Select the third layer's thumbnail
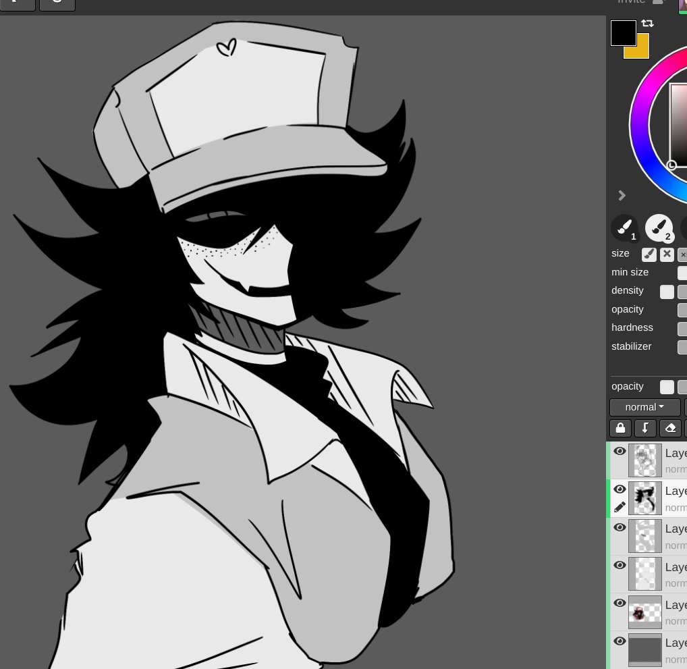The height and width of the screenshot is (669, 687). coord(645,536)
